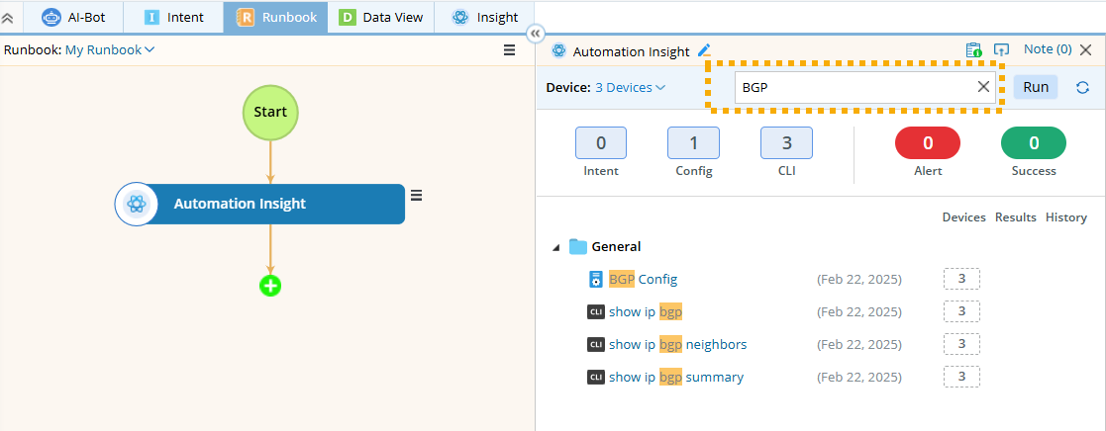The width and height of the screenshot is (1106, 431).
Task: Select the red Alert count badge
Action: pos(928,143)
